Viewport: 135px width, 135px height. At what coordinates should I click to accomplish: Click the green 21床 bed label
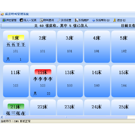pos(16,107)
